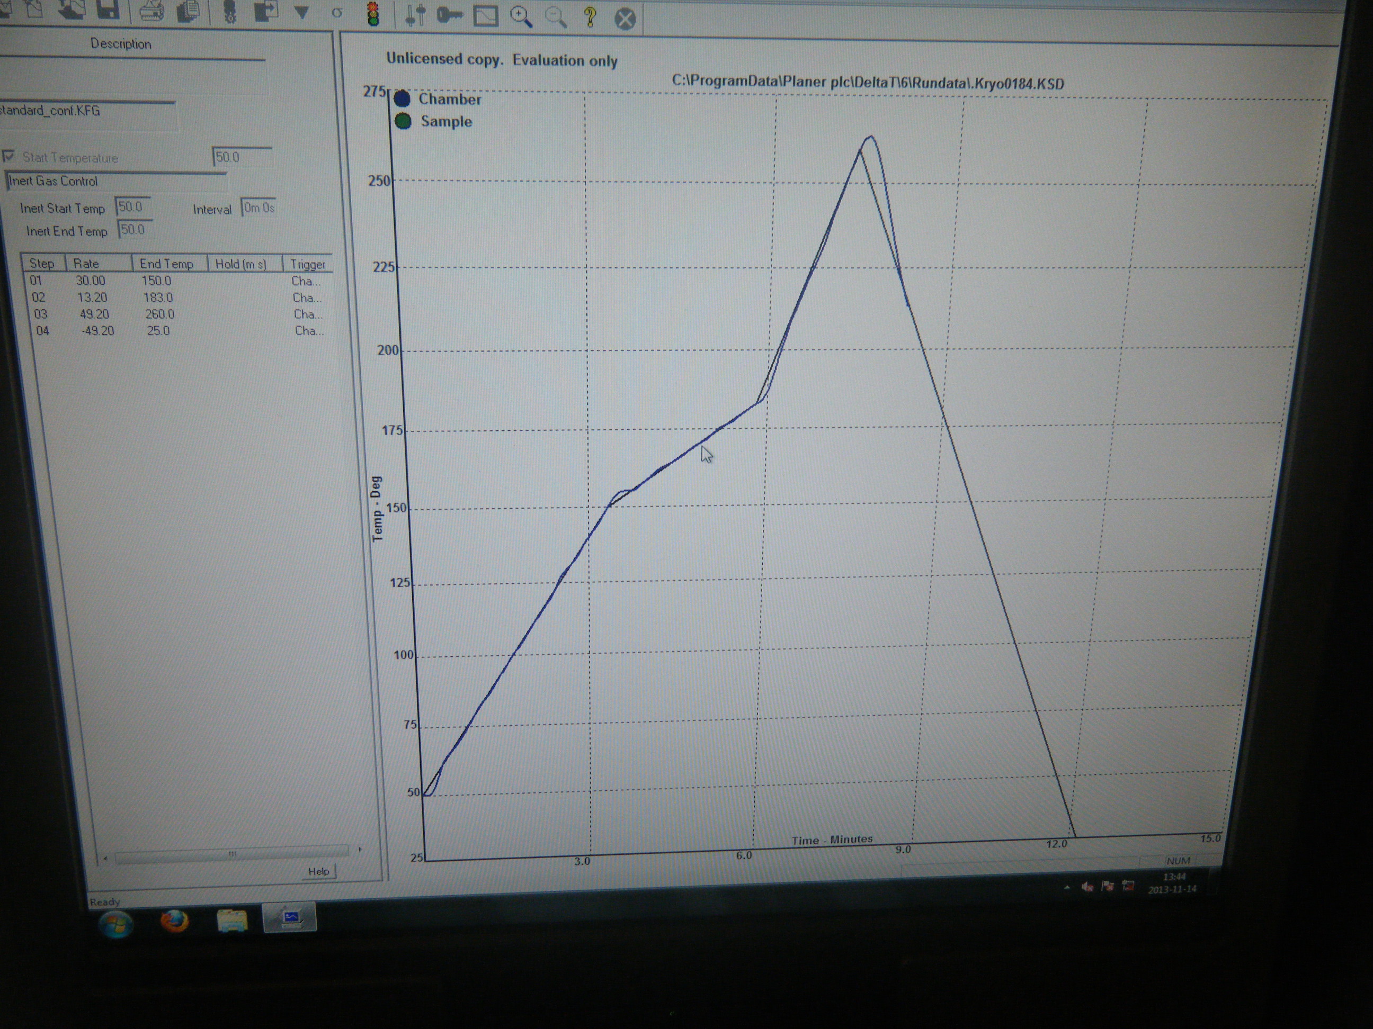The width and height of the screenshot is (1373, 1029).
Task: Click the zoom out magnifier icon
Action: [556, 18]
